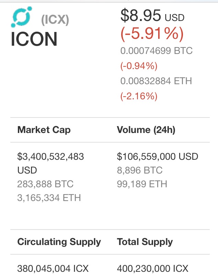Click the -2.16% ETH change
The height and width of the screenshot is (279, 218).
coord(139,96)
